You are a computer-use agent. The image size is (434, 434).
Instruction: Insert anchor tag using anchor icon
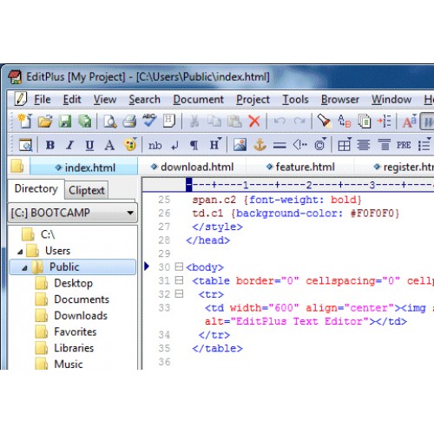260,144
